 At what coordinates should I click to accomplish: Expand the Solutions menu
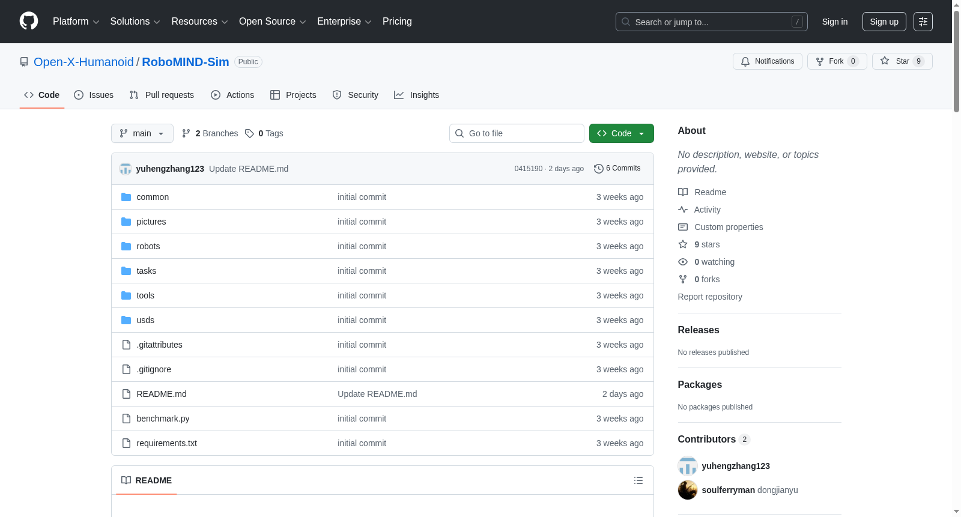click(x=135, y=22)
